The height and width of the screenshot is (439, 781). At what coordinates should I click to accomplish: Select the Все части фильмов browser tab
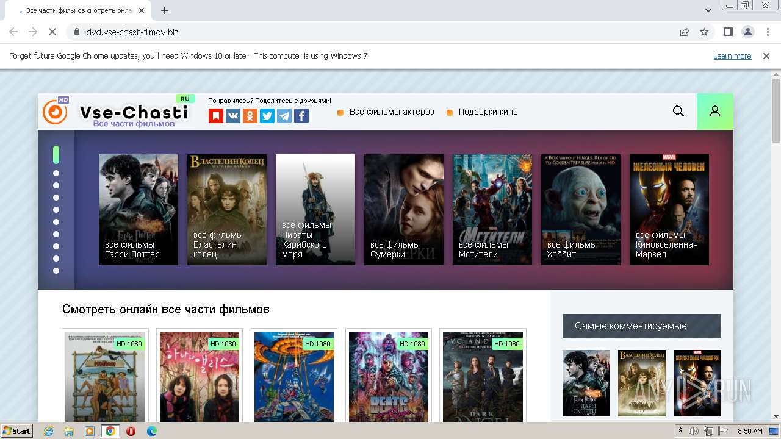78,11
